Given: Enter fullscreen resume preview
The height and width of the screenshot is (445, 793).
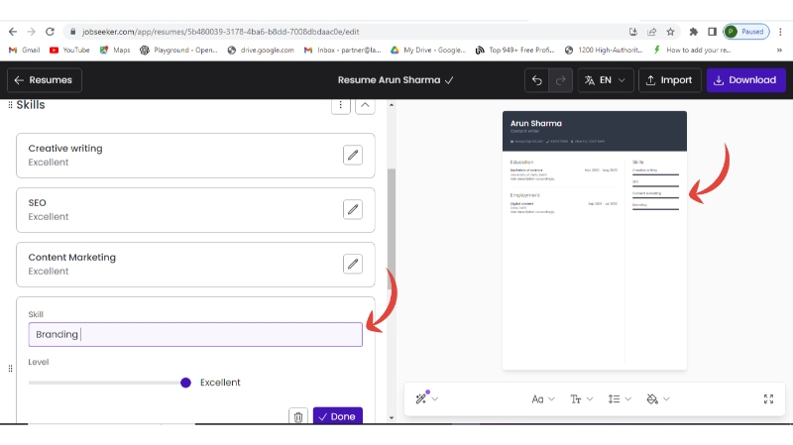Looking at the screenshot, I should pyautogui.click(x=768, y=398).
